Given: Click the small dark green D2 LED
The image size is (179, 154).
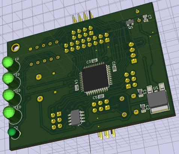Looking at the screenshot, I should pos(12,132).
